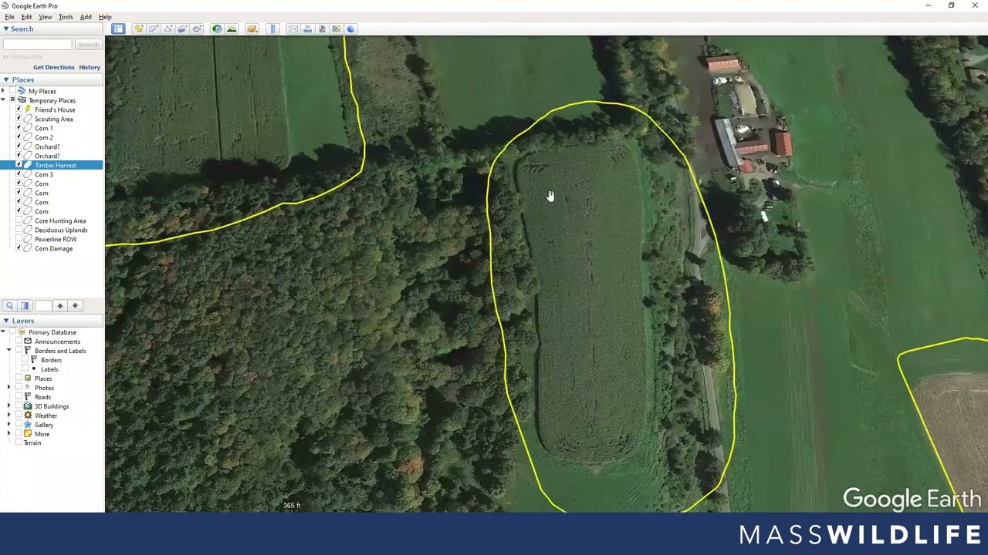This screenshot has width=988, height=555.
Task: Add a placemark with the pushpin tool
Action: 139,29
